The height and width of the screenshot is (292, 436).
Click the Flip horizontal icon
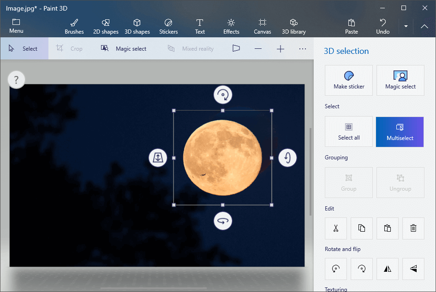point(388,269)
